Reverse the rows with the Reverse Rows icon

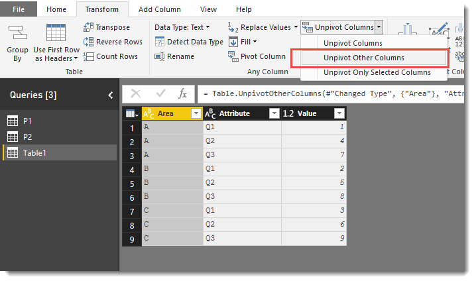coord(88,42)
